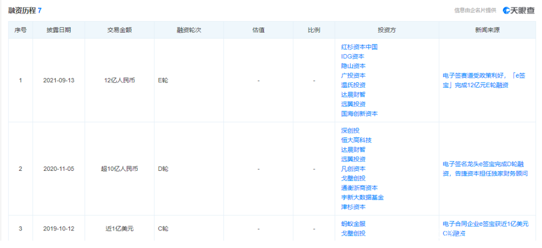Click the 交易金额 column header

point(119,30)
